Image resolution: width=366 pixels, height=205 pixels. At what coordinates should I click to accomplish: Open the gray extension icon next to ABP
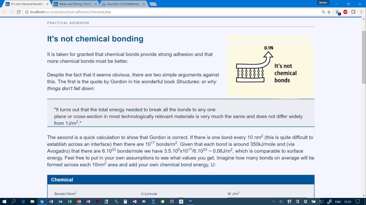tap(353, 12)
